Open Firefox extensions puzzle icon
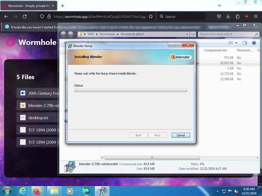The height and width of the screenshot is (196, 262). (237, 16)
